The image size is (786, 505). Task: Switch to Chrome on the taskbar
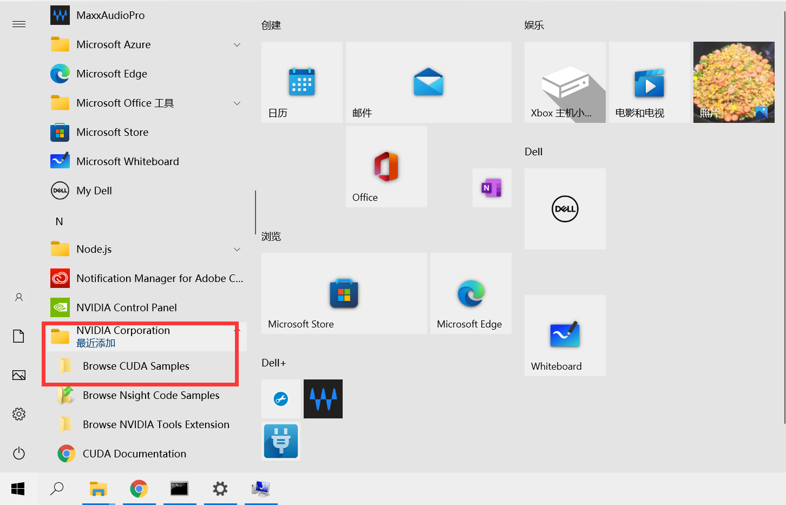tap(139, 489)
